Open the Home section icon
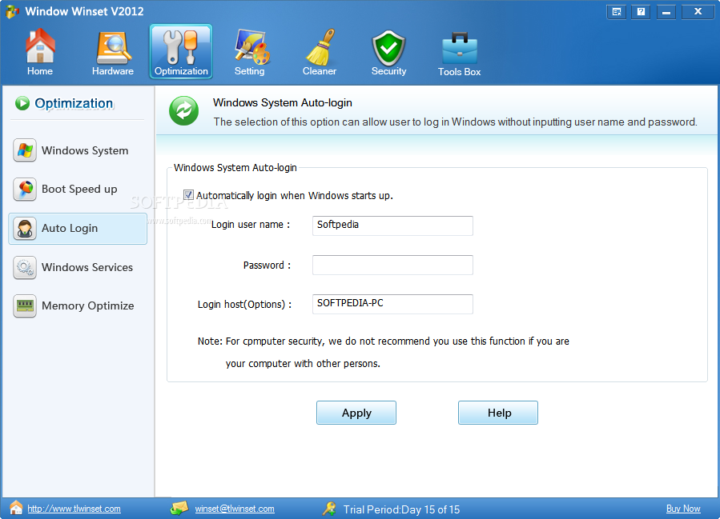The width and height of the screenshot is (720, 519). click(x=40, y=46)
